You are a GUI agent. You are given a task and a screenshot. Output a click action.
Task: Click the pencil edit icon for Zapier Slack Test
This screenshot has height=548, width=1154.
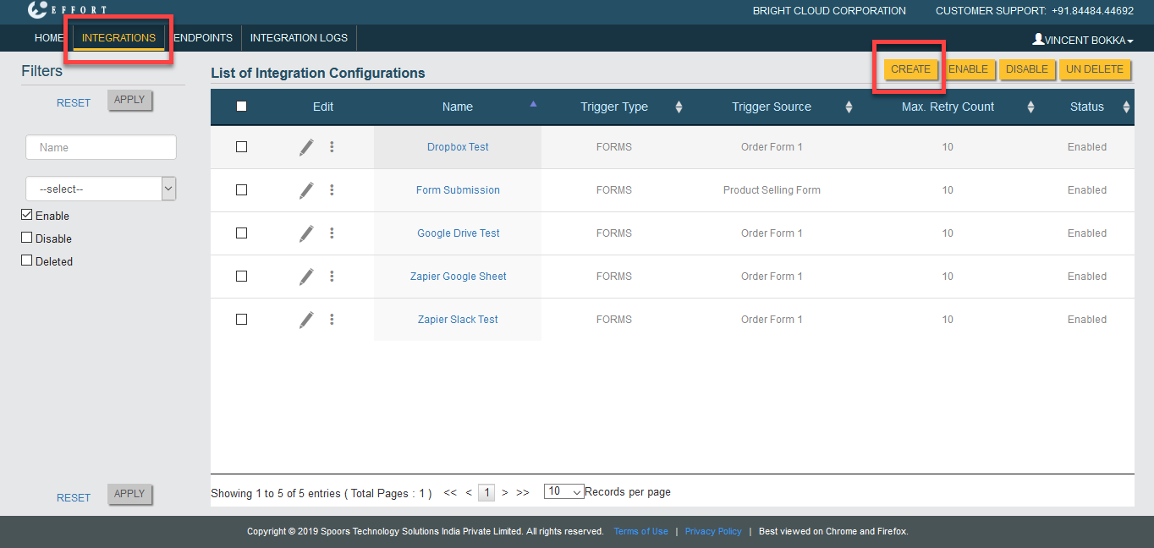coord(306,320)
